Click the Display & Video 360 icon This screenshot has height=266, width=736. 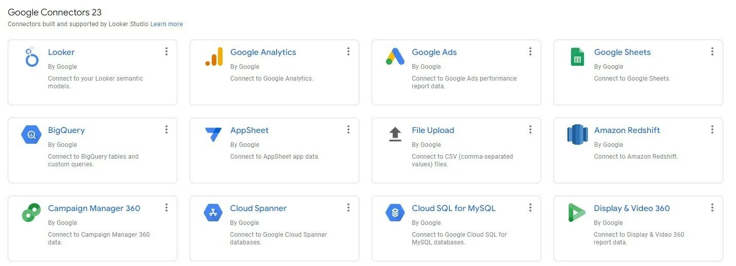coord(577,213)
